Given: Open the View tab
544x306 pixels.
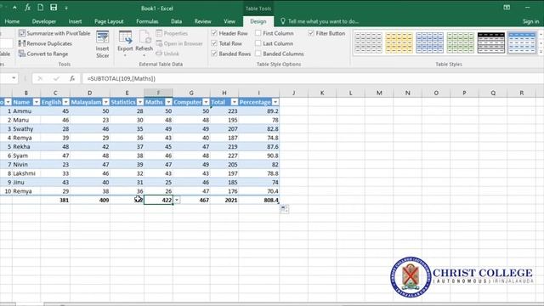Looking at the screenshot, I should tap(229, 21).
